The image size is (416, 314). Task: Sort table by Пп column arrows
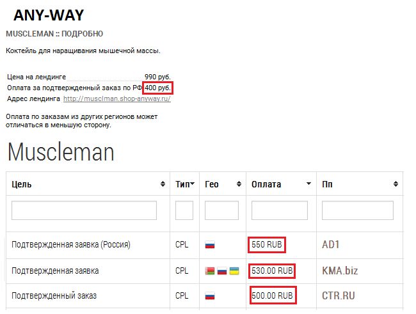396,184
